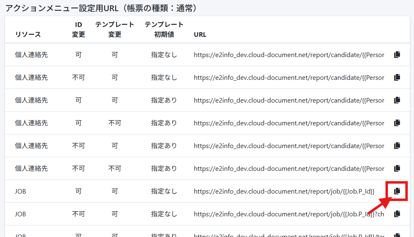Image resolution: width=414 pixels, height=237 pixels.
Task: Select JOB resource cell in the ID不可 row
Action: coord(21,214)
